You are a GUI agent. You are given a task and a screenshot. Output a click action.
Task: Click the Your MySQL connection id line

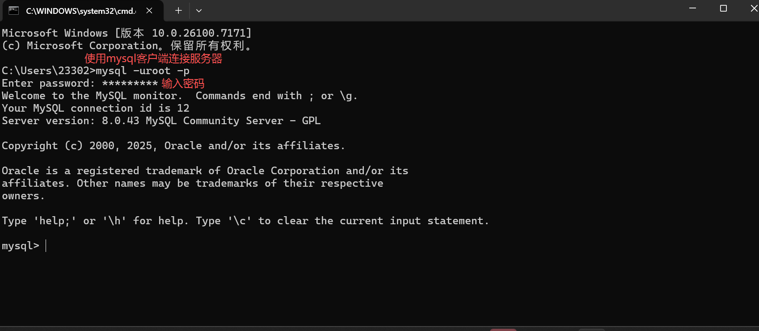(96, 109)
